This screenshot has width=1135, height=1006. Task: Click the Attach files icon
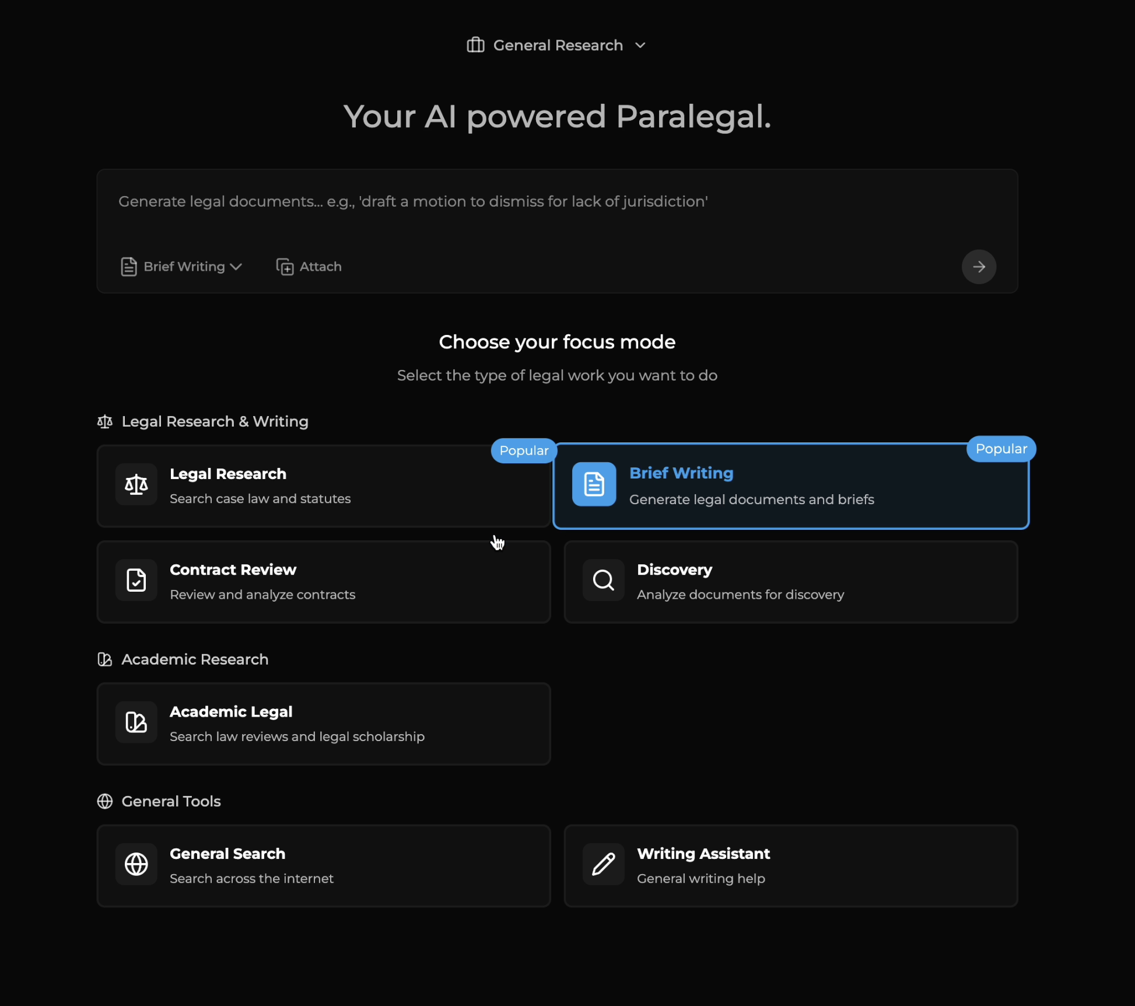coord(285,267)
